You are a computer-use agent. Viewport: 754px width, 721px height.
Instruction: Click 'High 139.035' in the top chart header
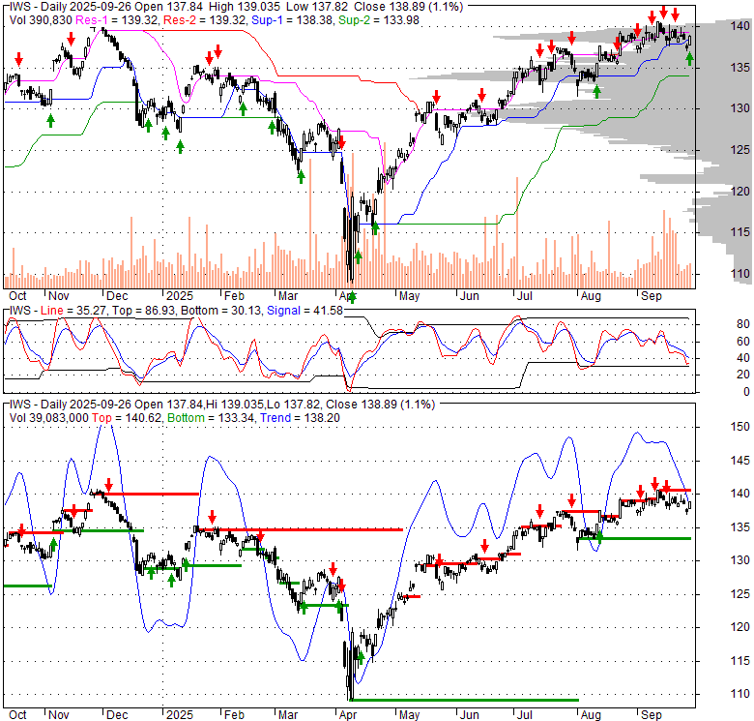tap(245, 7)
